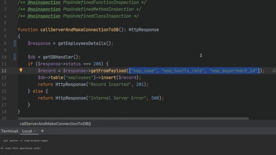The width and height of the screenshot is (276, 155).
Task: Click the yellow lightbulb quick-fix icon
Action: click(x=21, y=70)
